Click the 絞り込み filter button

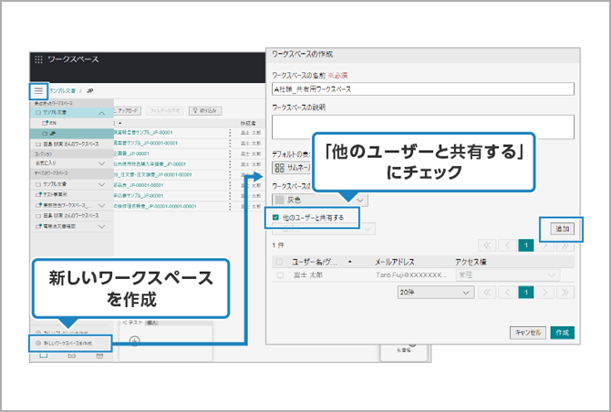point(205,110)
